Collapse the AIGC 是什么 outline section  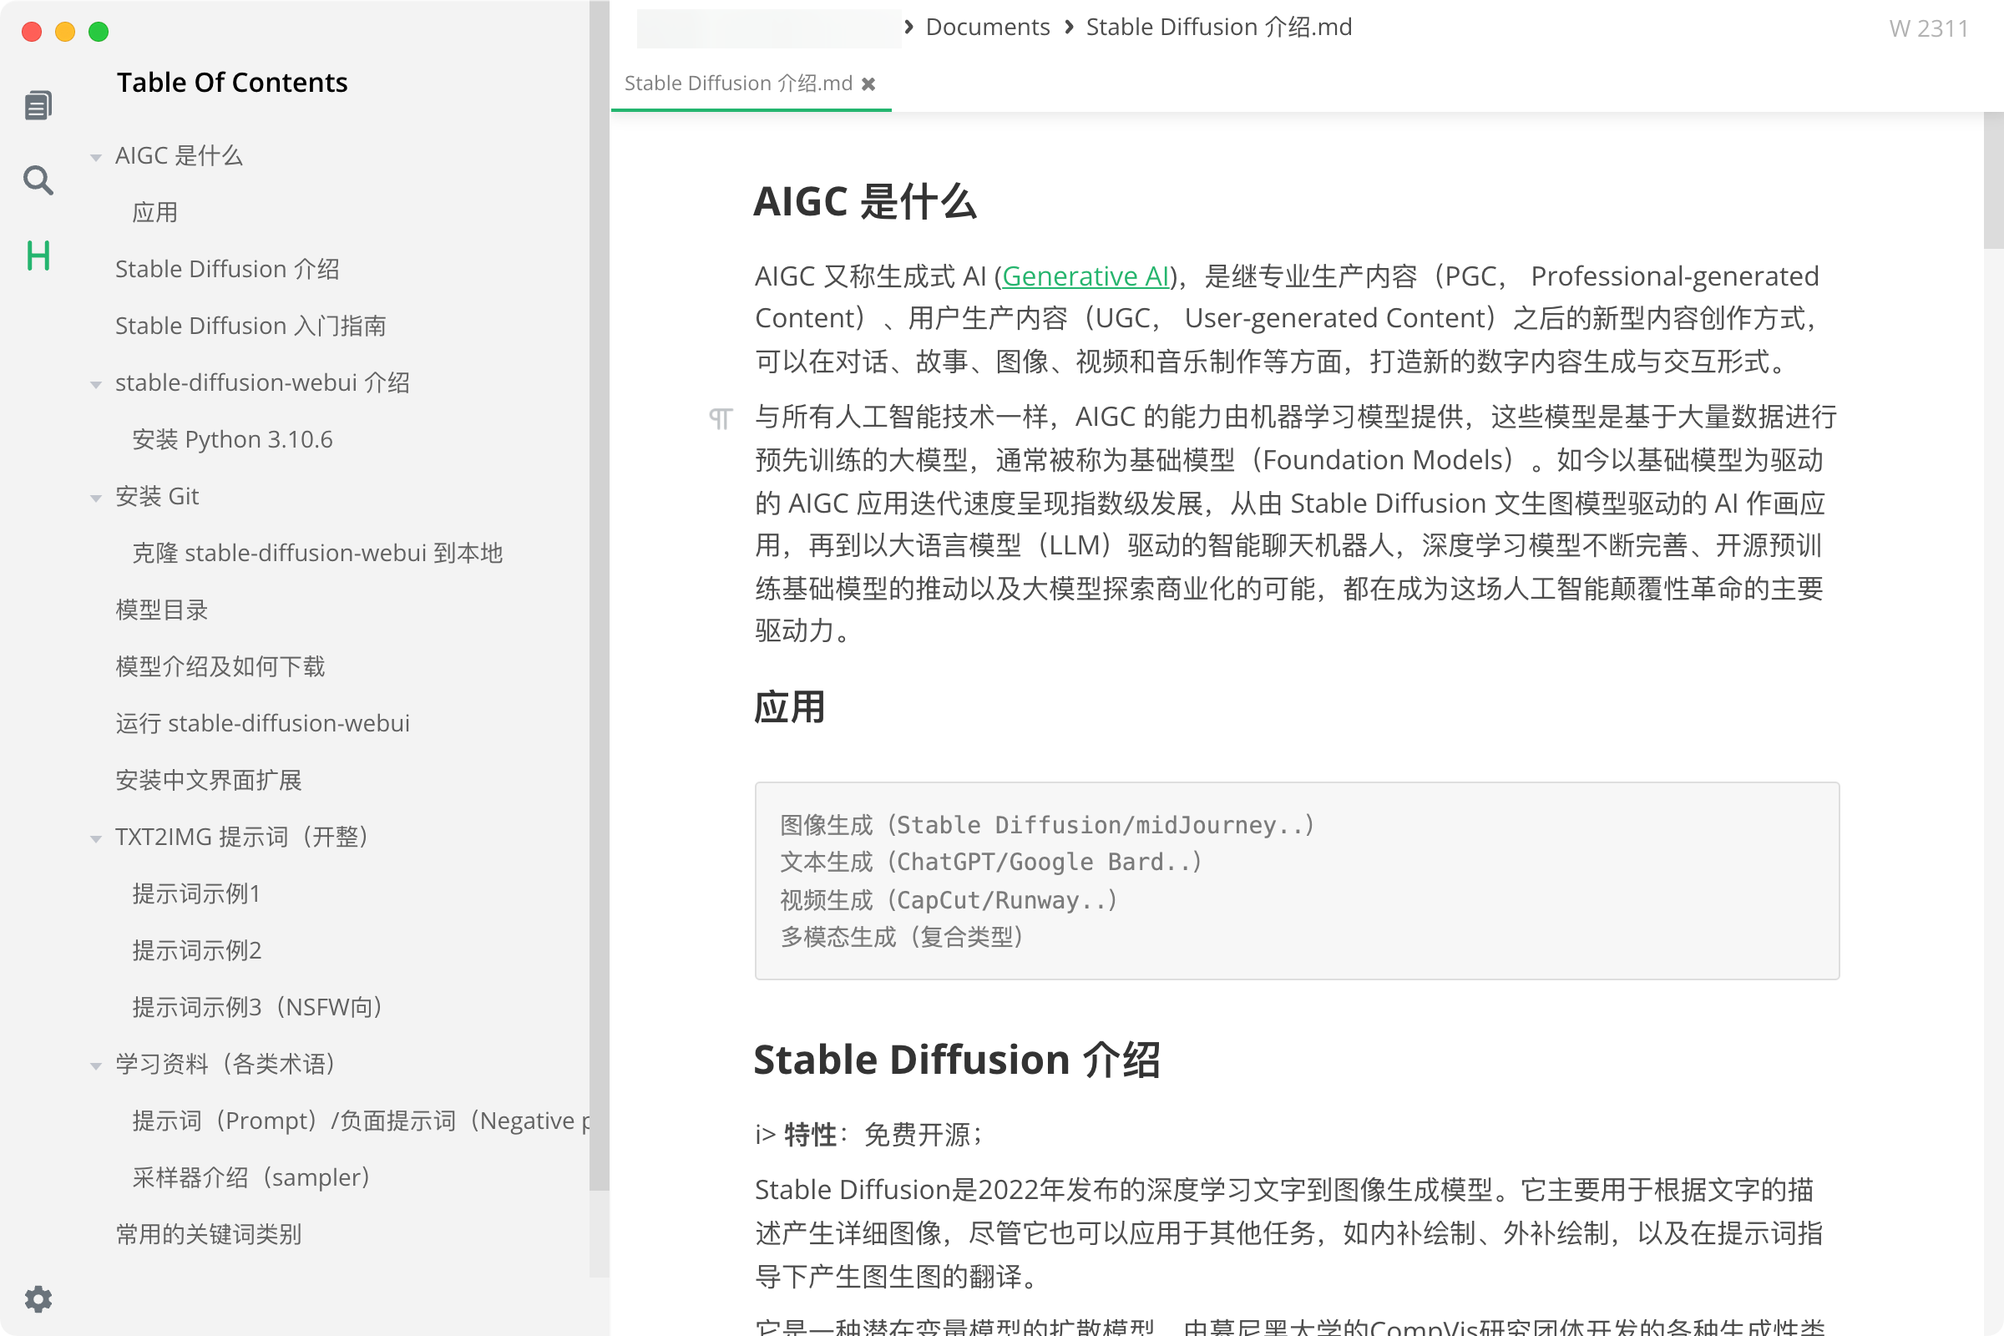tap(96, 157)
